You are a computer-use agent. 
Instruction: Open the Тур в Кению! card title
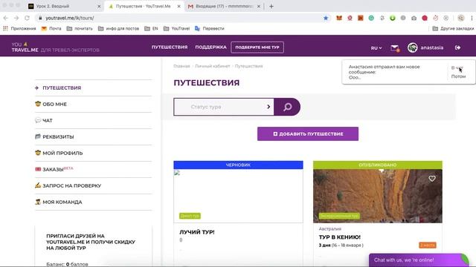click(x=340, y=237)
